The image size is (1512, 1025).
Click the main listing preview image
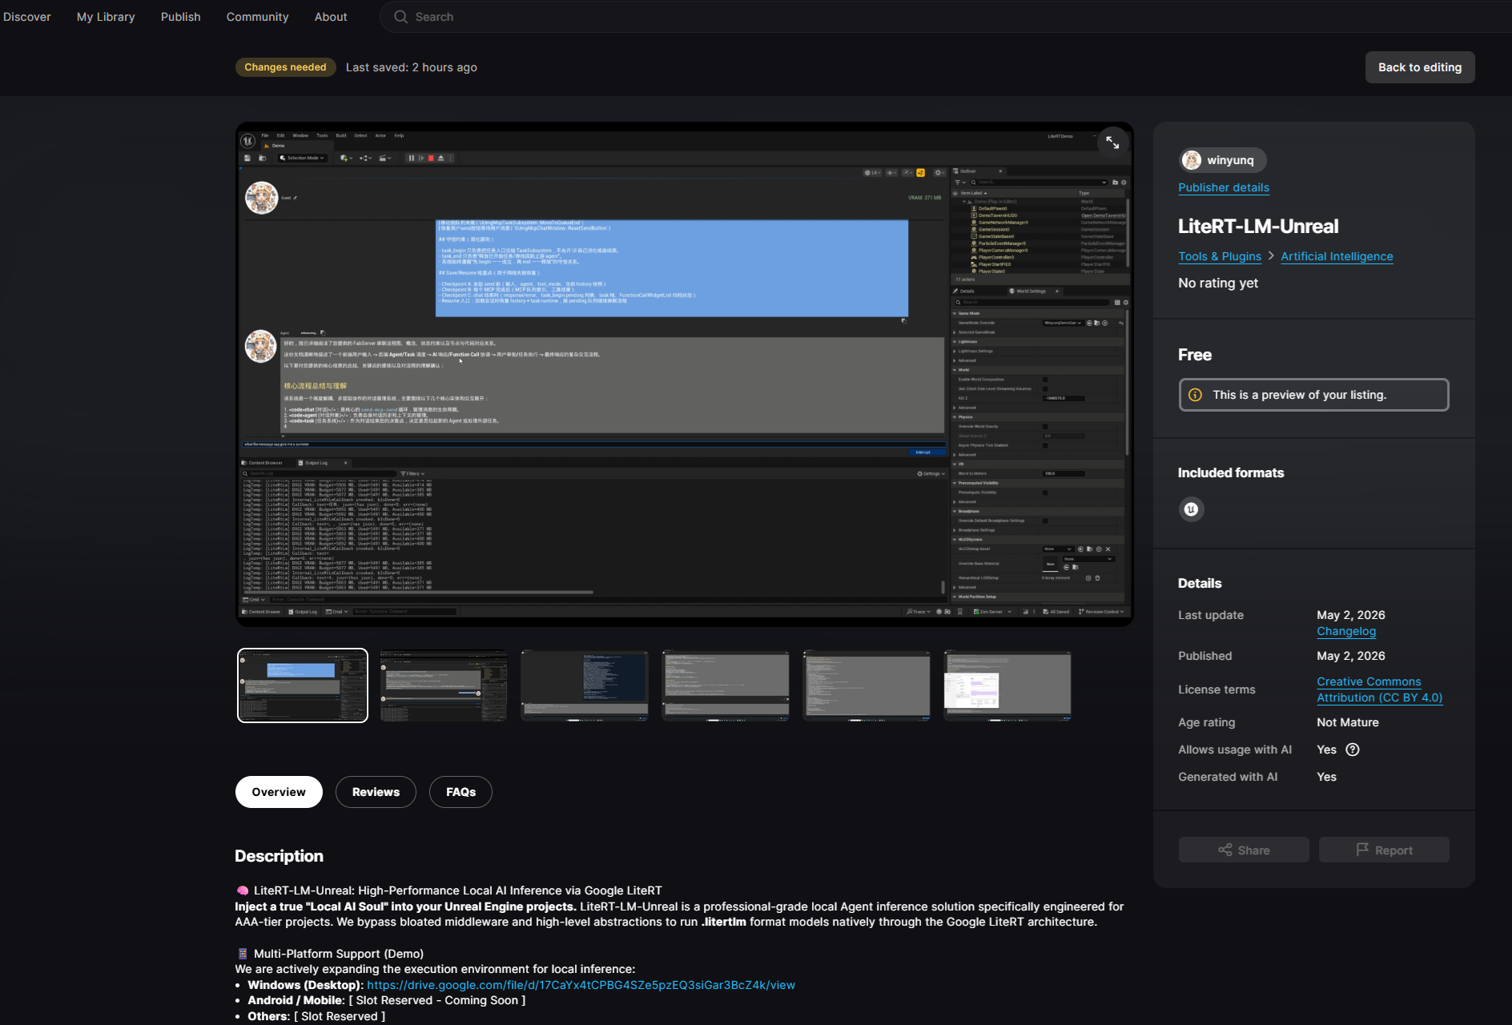pyautogui.click(x=685, y=374)
